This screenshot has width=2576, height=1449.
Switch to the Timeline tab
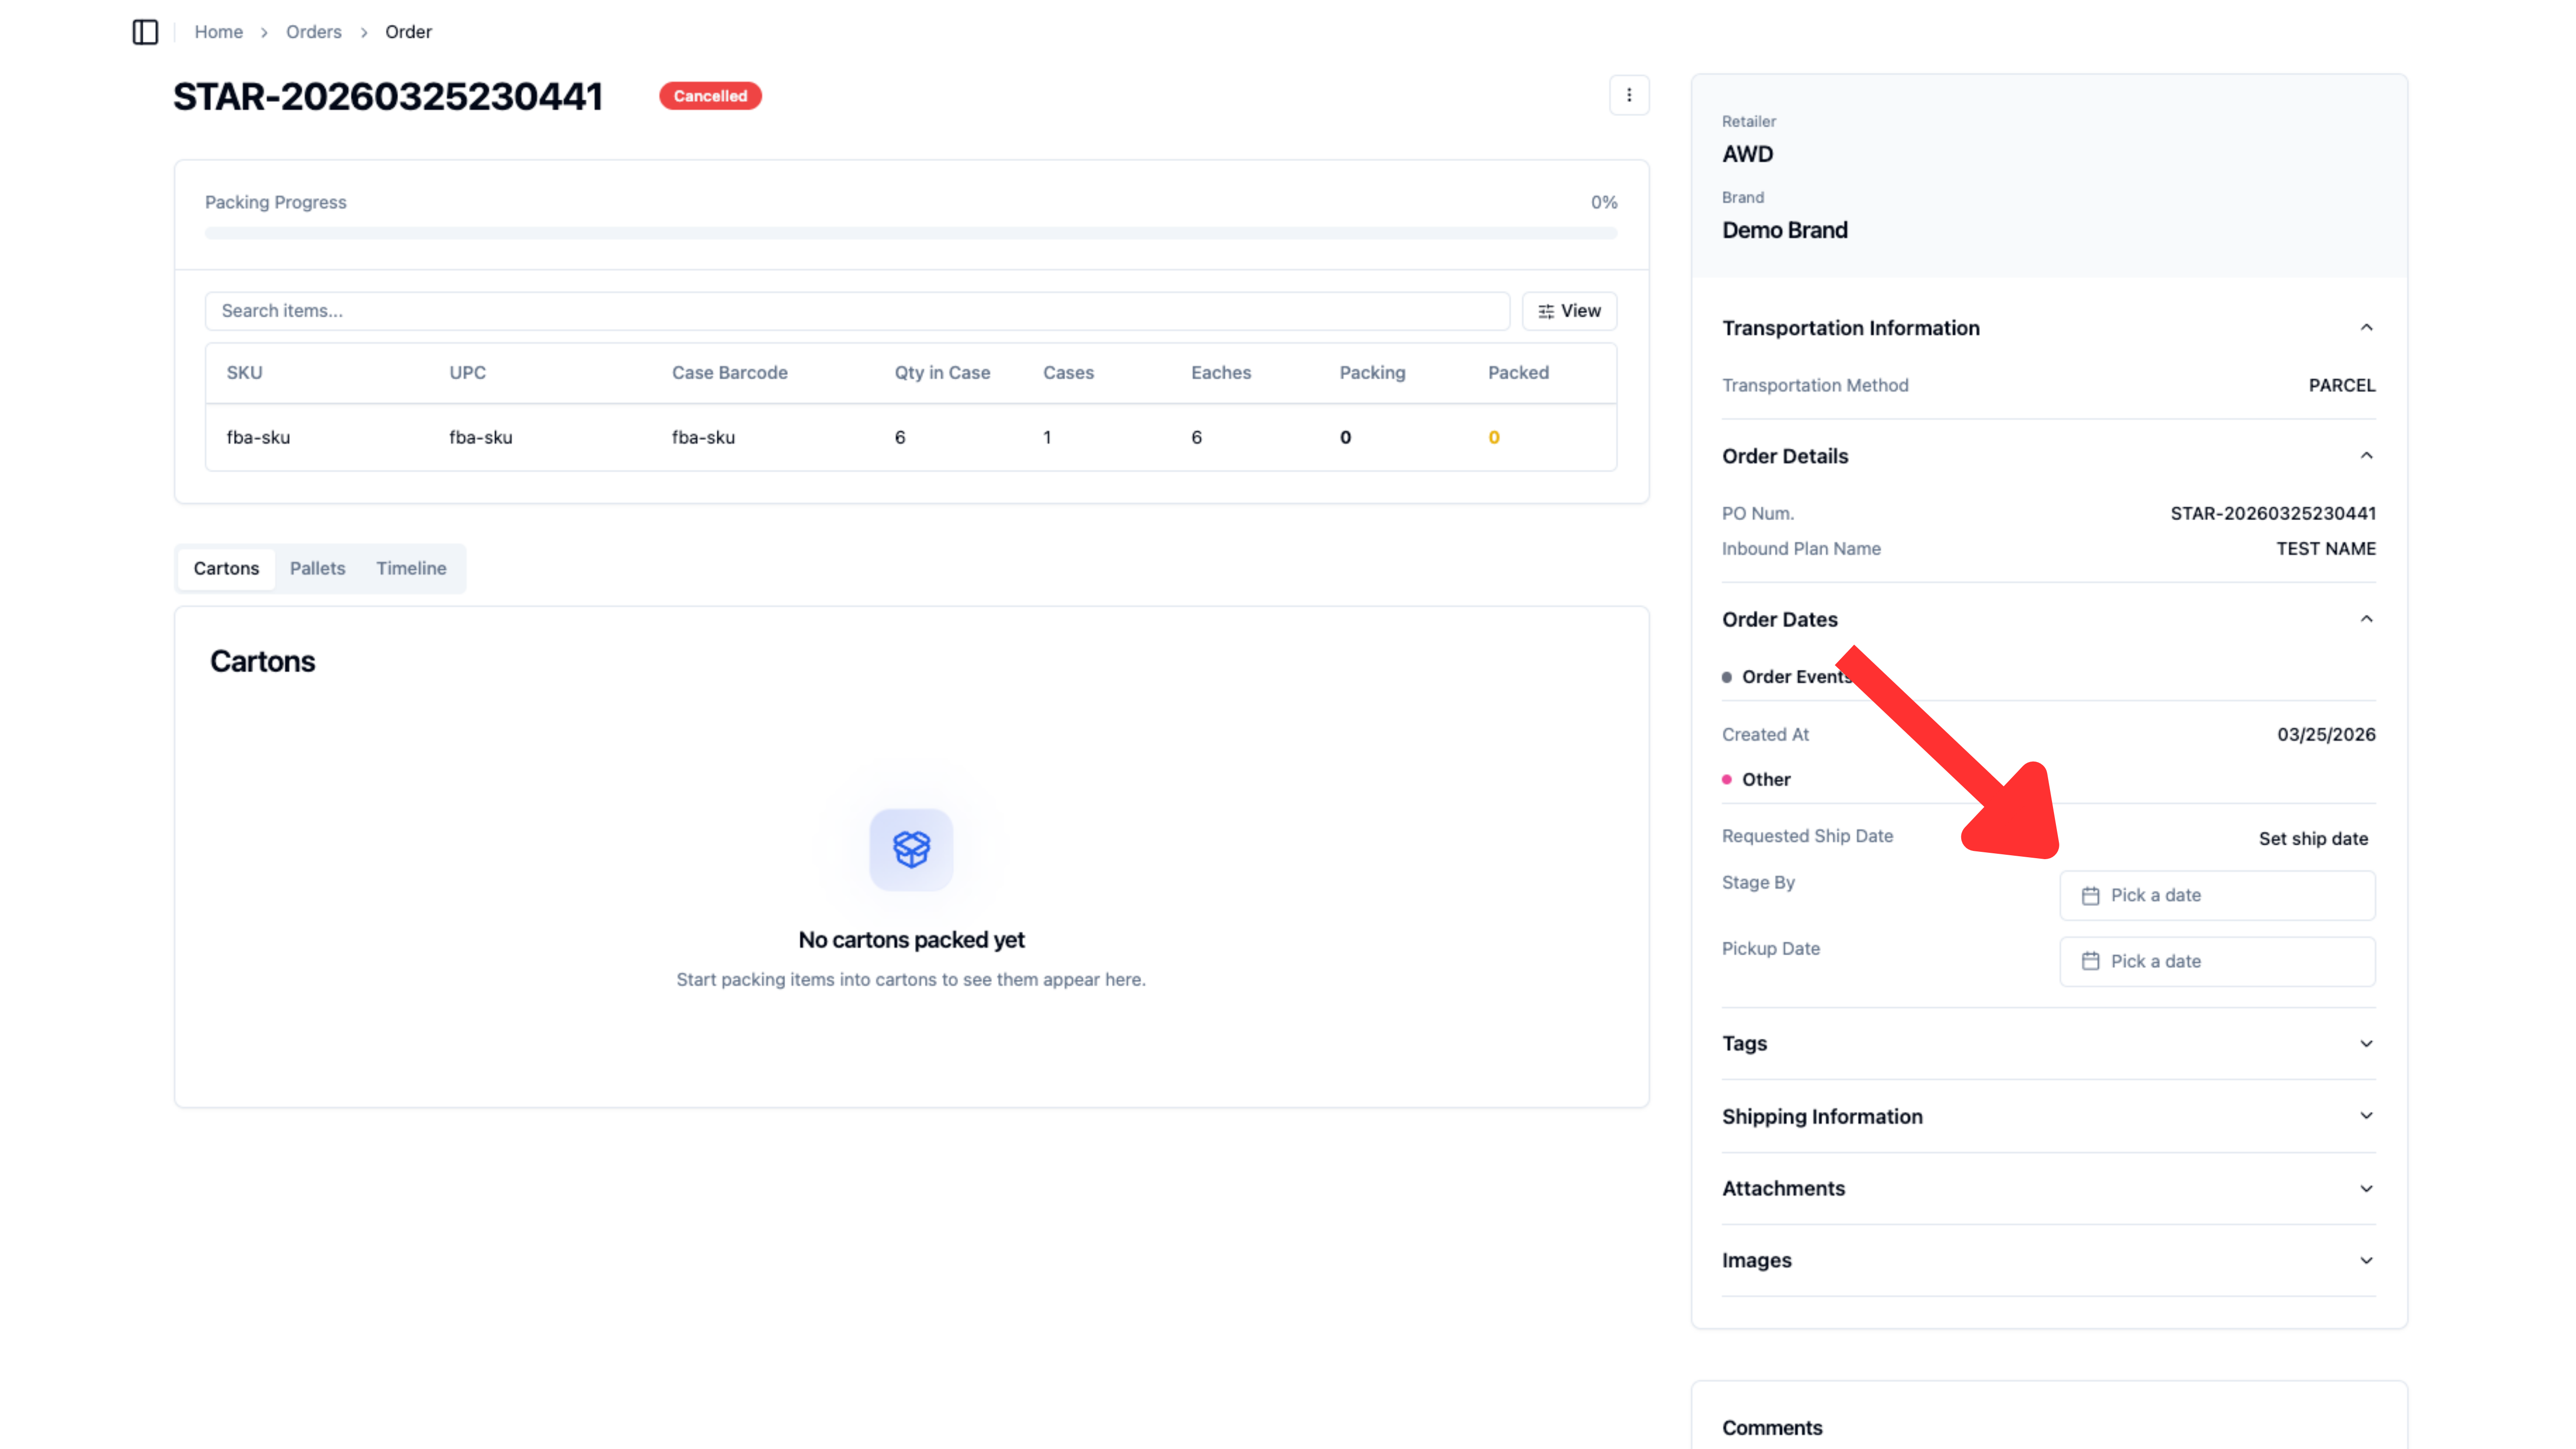pos(411,568)
